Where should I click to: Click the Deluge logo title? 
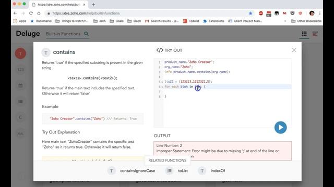[x=28, y=33]
